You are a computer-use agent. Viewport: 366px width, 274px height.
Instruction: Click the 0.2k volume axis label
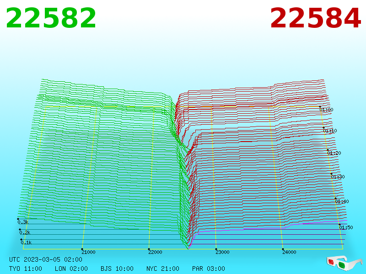point(25,232)
